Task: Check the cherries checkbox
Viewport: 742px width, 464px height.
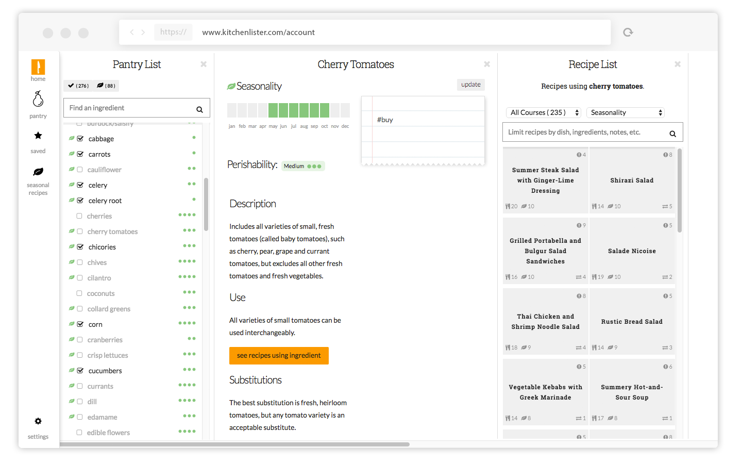Action: pyautogui.click(x=79, y=216)
